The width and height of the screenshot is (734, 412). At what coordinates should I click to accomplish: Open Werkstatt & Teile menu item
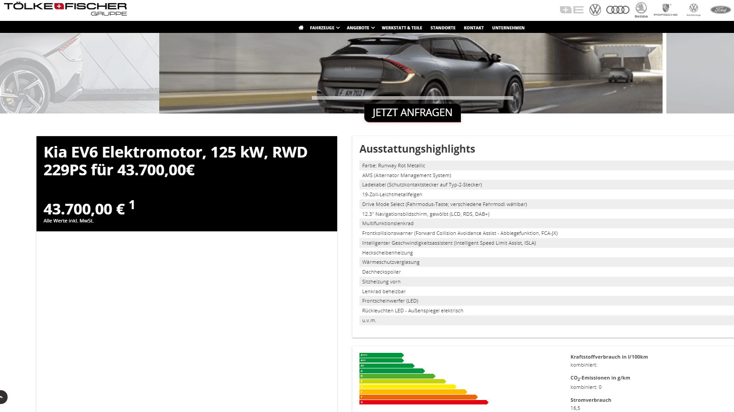[402, 28]
